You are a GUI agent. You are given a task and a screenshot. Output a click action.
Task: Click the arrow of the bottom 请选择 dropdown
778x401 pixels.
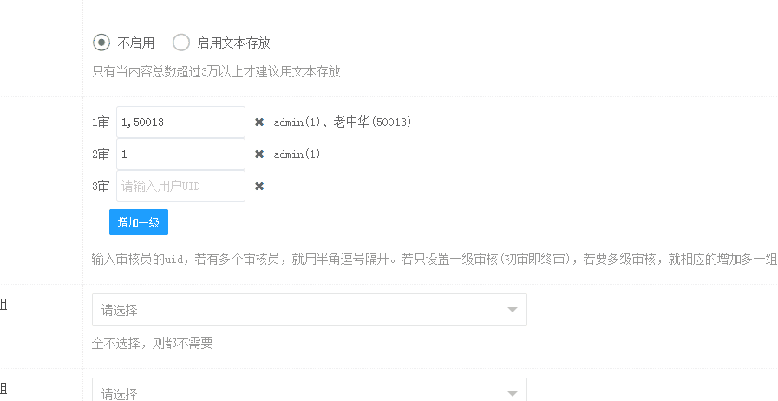512,393
